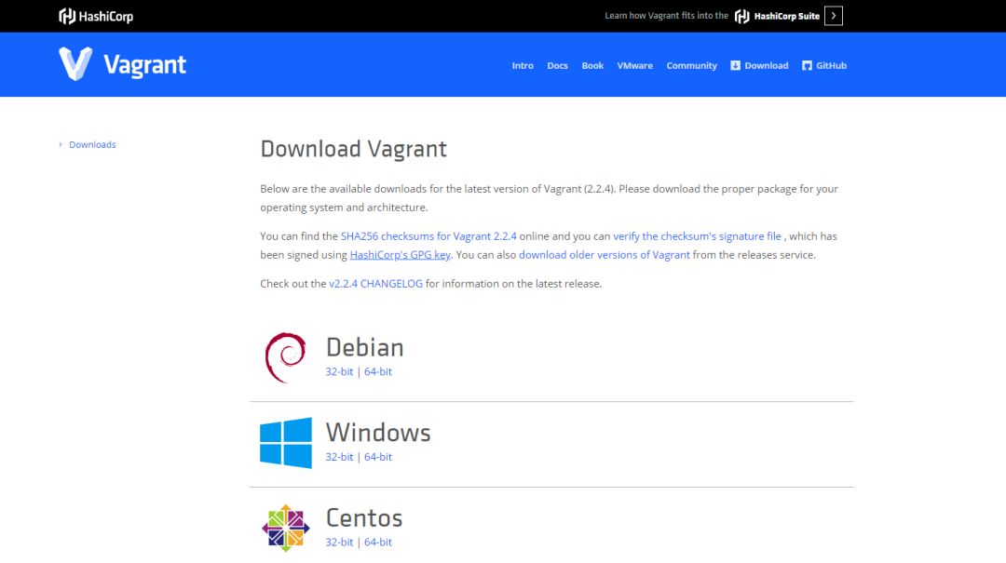Click the HashiCorp logo in top bar
Image resolution: width=1006 pixels, height=563 pixels.
point(96,16)
